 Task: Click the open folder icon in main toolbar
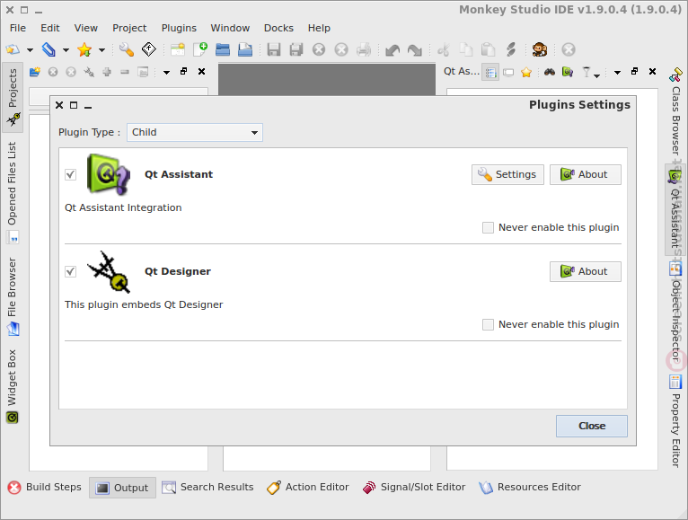[x=223, y=49]
